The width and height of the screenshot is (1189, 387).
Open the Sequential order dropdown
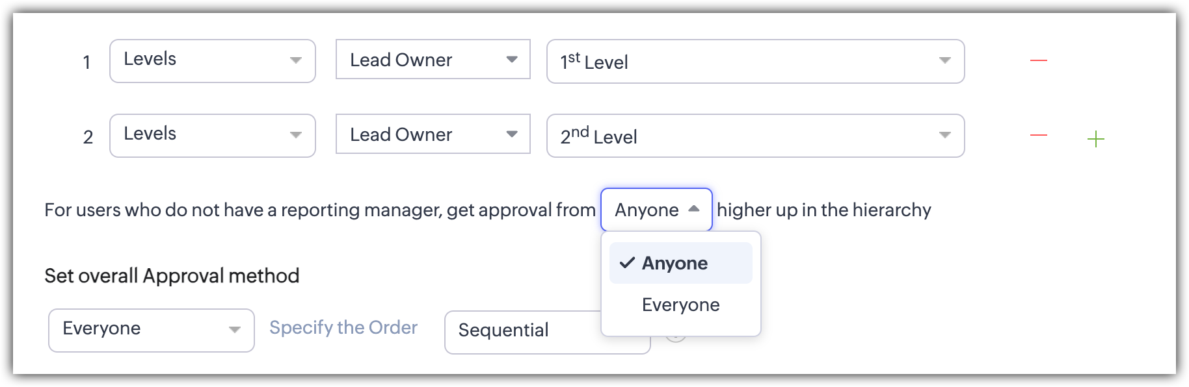520,331
